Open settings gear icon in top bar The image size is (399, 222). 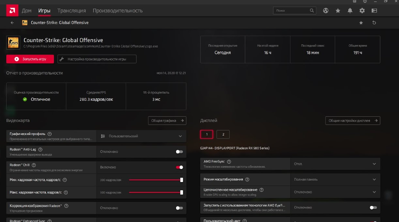[362, 10]
